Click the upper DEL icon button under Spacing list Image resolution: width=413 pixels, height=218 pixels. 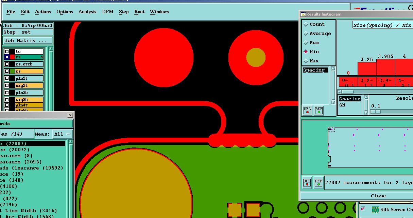[307, 111]
